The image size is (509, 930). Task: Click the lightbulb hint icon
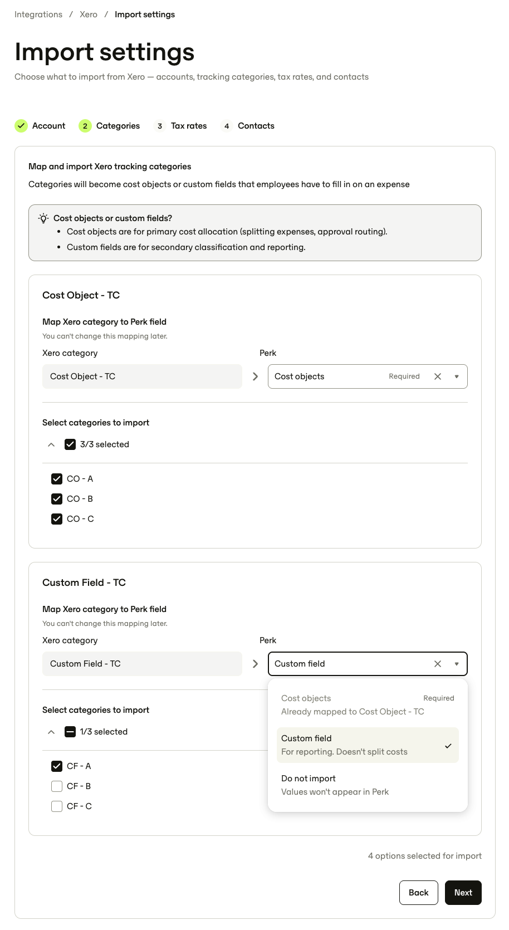43,218
